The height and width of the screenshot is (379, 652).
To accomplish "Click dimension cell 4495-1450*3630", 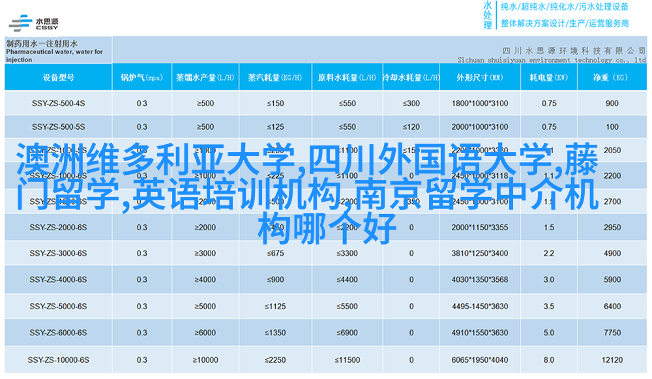I will click(480, 307).
